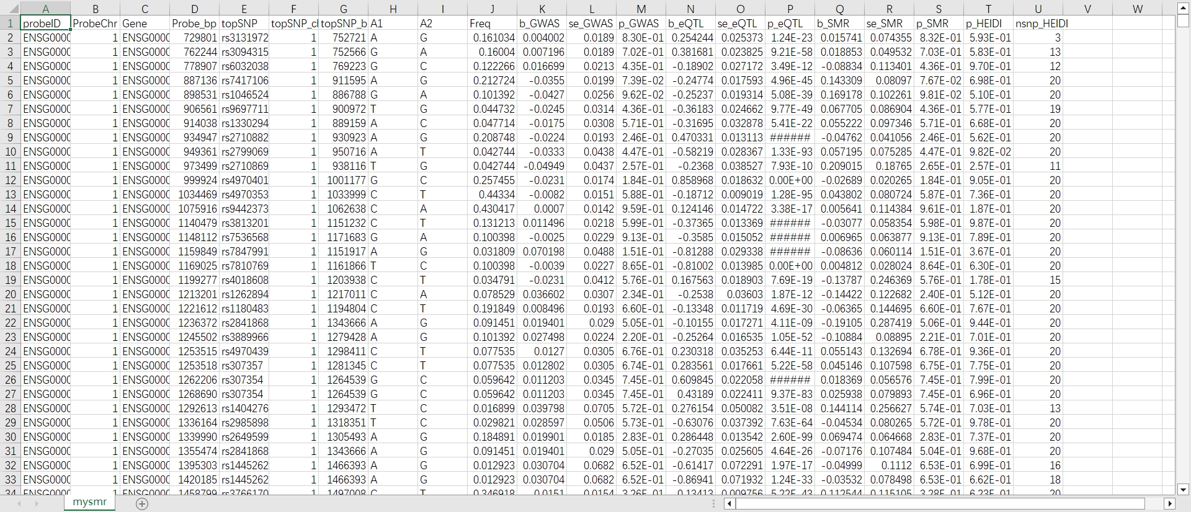Click the horizontal scrollbar left arrow
Screen dimensions: 1191x512
pos(729,504)
